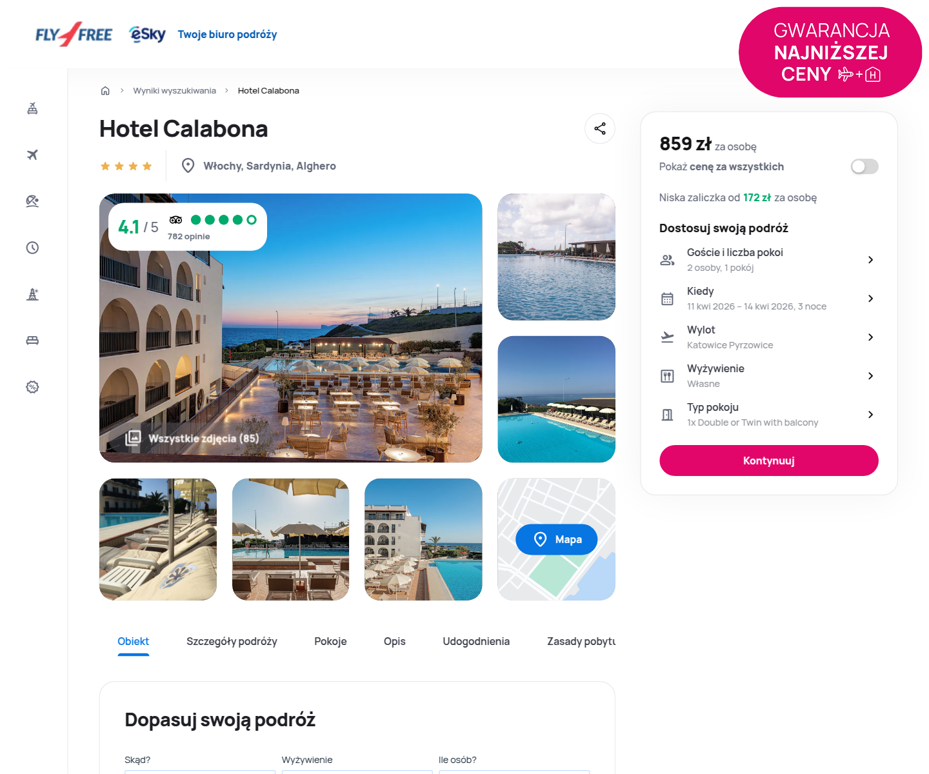Open Wszystkie zdjęcia (85) gallery
This screenshot has height=774, width=929.
192,438
